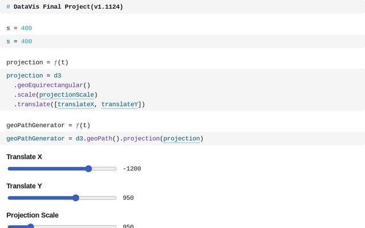Click the Translate X value -1200
The height and width of the screenshot is (228, 365).
pos(132,169)
